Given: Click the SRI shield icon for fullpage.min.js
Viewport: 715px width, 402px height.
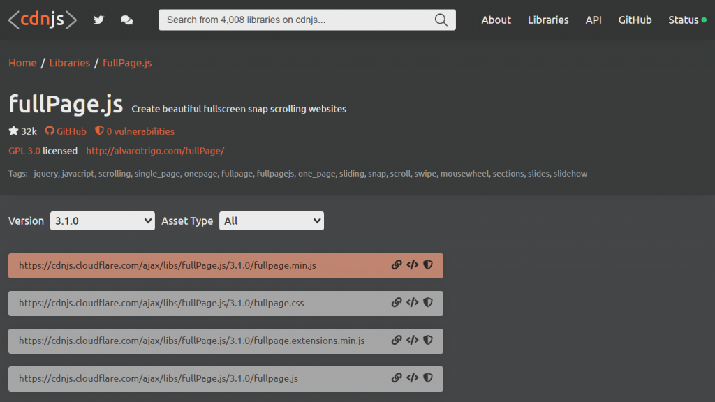Looking at the screenshot, I should tap(427, 265).
